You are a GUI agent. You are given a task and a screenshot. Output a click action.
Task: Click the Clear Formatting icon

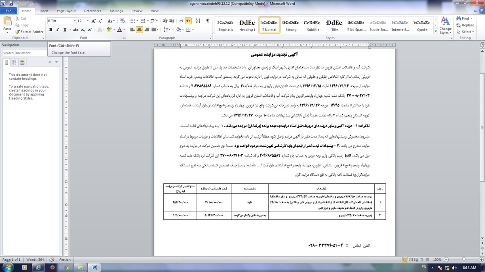[120, 21]
